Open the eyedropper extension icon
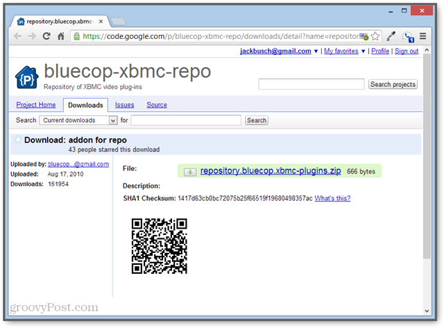This screenshot has height=328, width=444. point(391,36)
